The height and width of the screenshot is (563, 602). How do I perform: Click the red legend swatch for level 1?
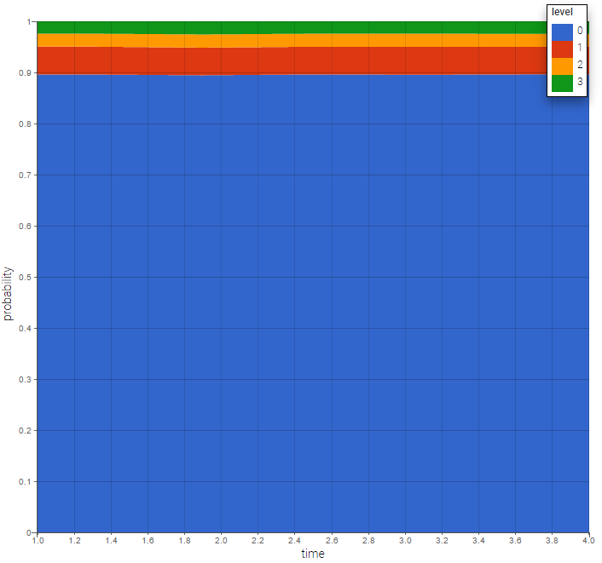(x=563, y=48)
